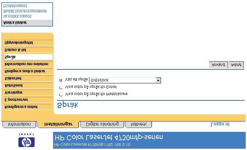Open Redigera andra länkar in sidebar
The image size is (247, 150).
pyautogui.click(x=28, y=71)
